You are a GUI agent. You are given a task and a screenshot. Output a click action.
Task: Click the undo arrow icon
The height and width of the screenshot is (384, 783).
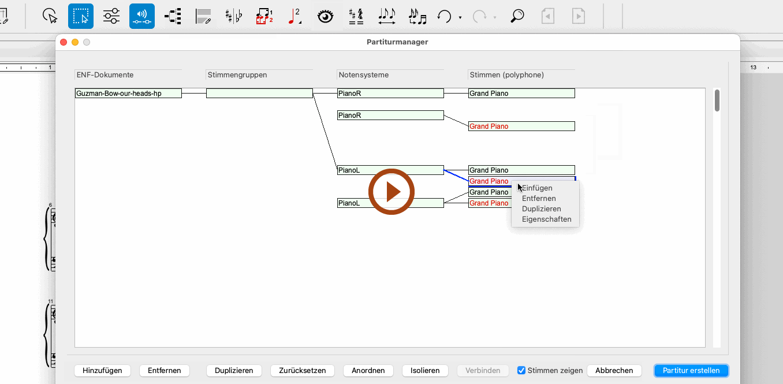coord(443,16)
